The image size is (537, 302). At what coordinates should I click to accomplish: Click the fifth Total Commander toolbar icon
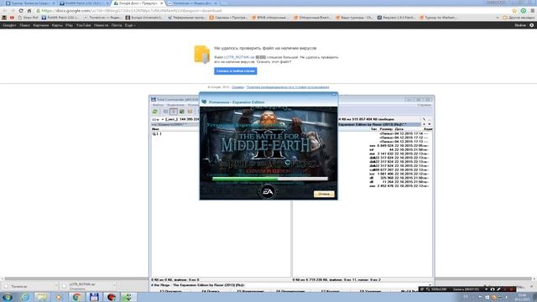click(190, 112)
